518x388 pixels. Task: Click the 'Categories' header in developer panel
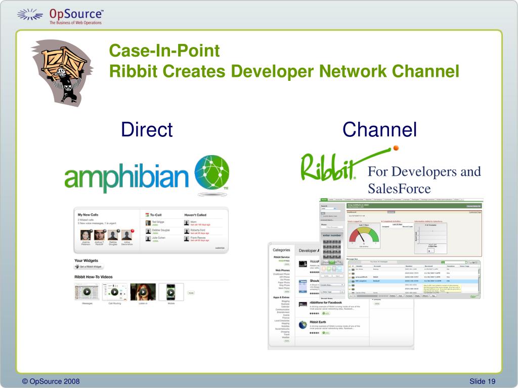[x=281, y=250]
